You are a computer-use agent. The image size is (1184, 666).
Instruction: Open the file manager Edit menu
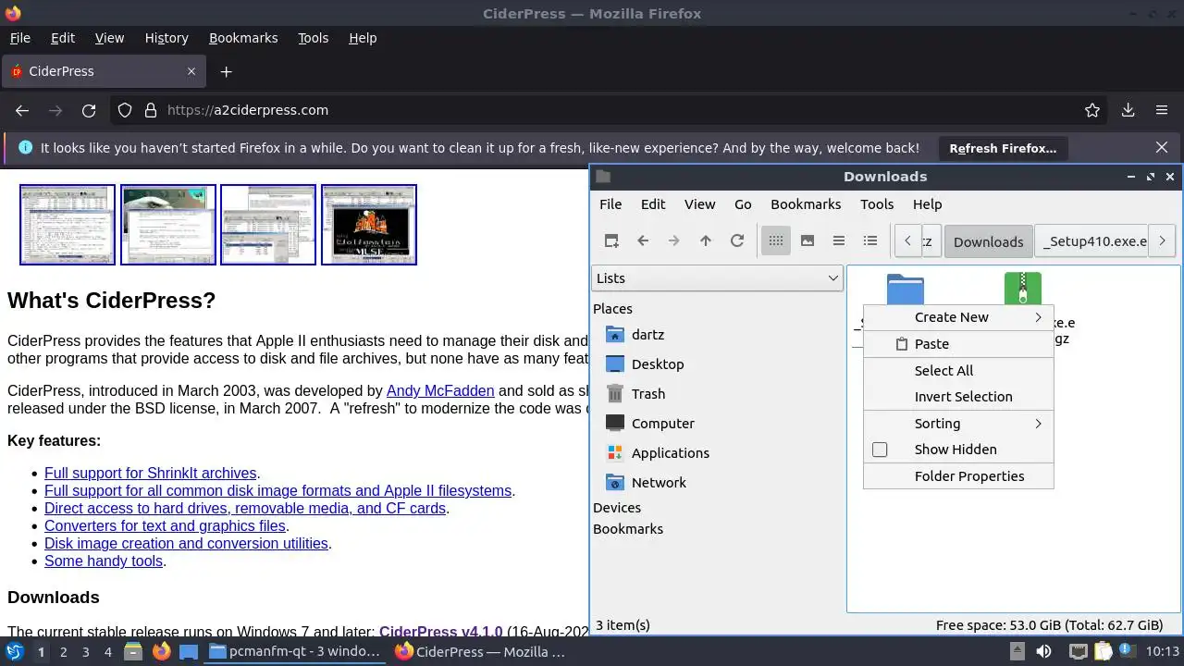point(653,204)
